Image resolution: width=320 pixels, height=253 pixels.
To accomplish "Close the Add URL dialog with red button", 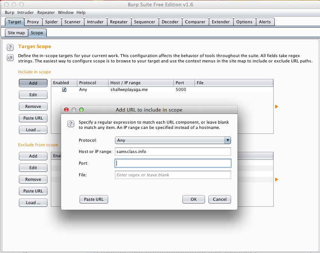I will point(66,110).
